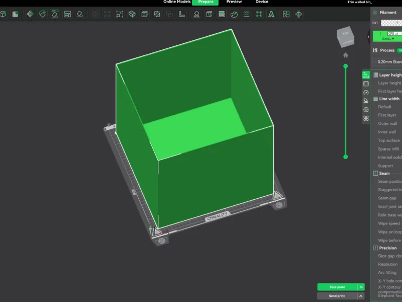Screen dimensions: 402x302
Task: Open the filament type dropdown arrow
Action: point(393,39)
